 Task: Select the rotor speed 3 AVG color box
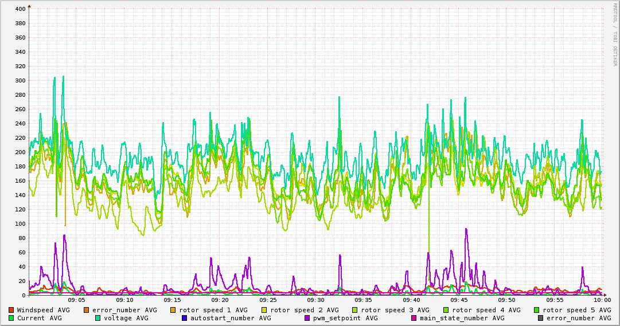click(x=355, y=310)
